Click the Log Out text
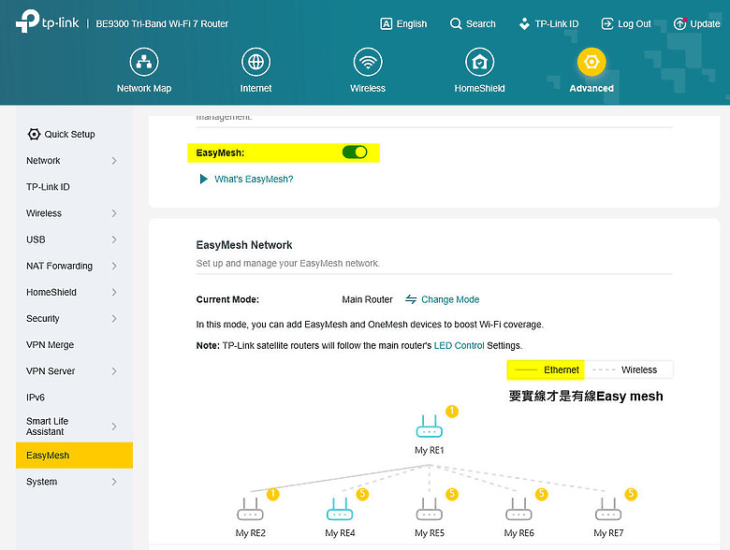The image size is (730, 550). 635,23
